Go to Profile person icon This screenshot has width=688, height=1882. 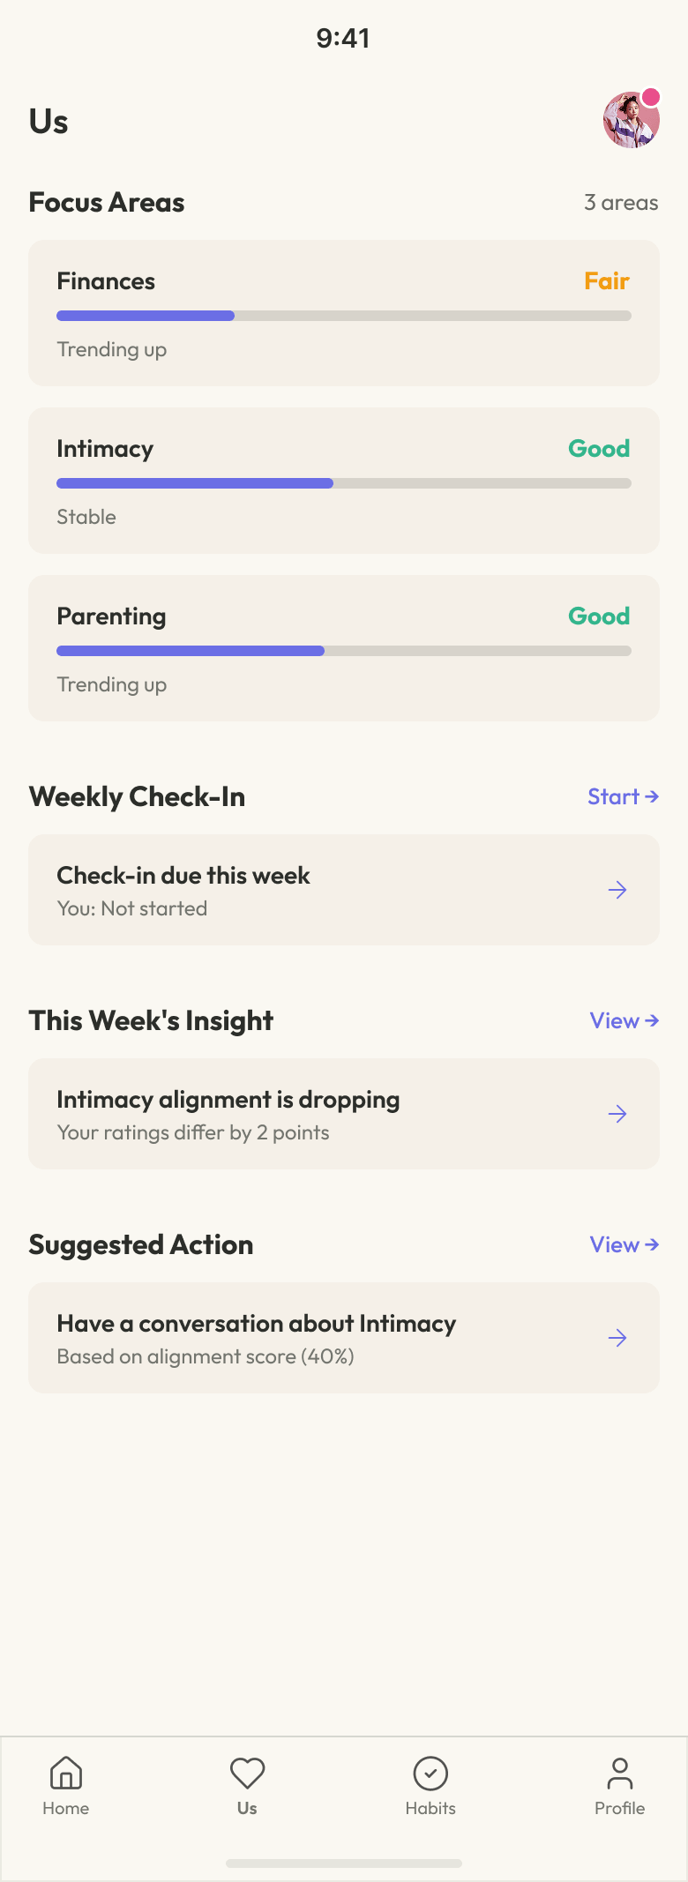[619, 1773]
